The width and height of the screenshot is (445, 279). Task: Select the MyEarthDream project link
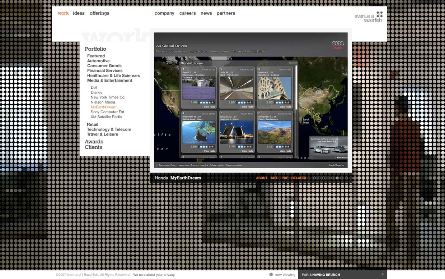click(104, 107)
